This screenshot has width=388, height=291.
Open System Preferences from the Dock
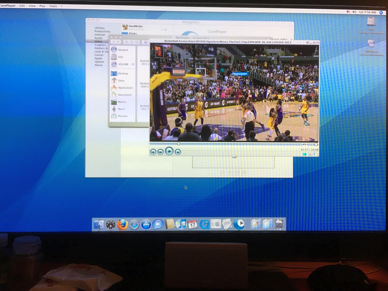(x=216, y=224)
